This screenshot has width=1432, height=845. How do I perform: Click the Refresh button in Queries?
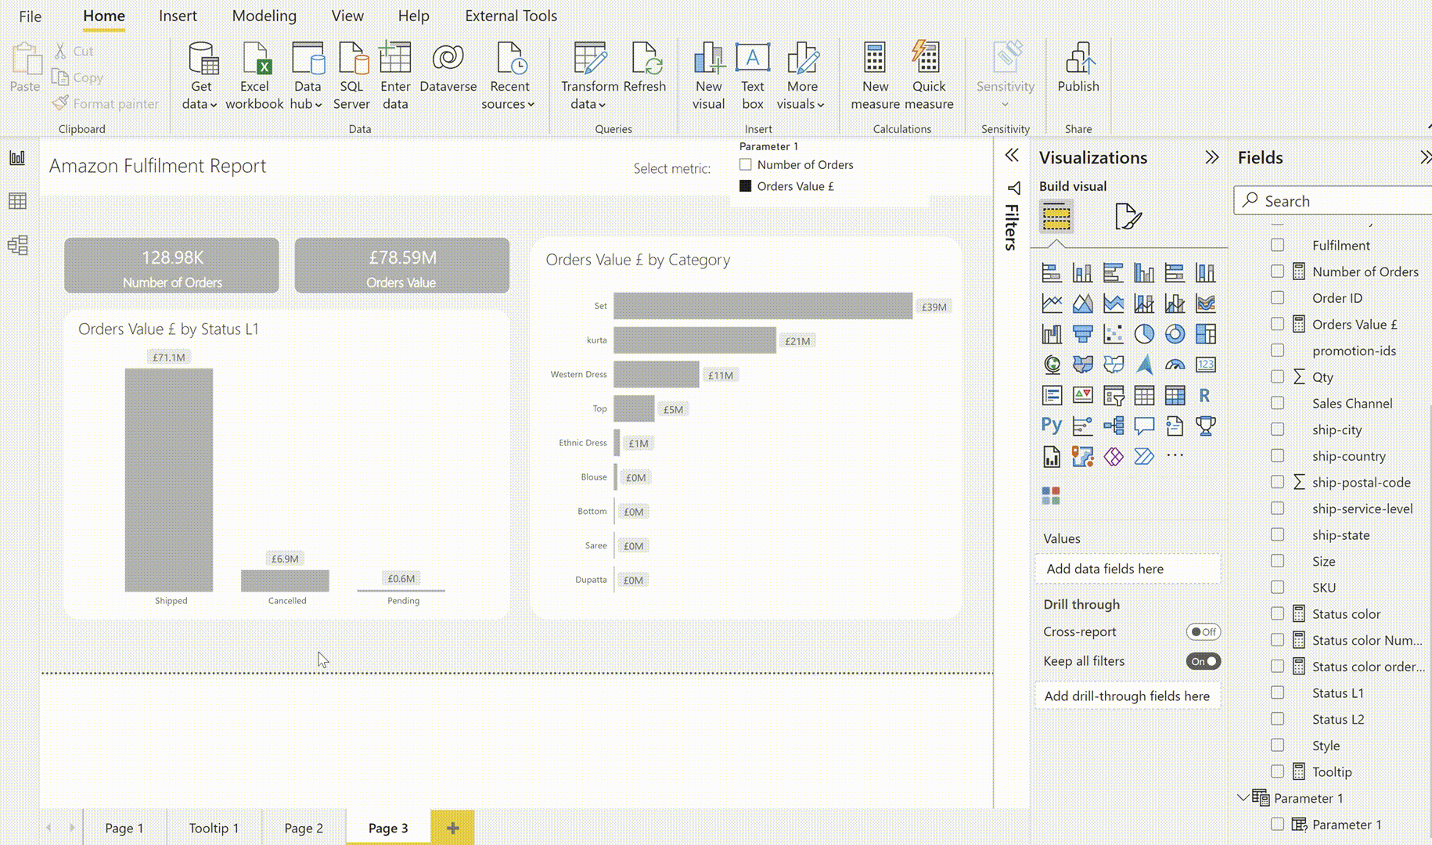pos(645,67)
